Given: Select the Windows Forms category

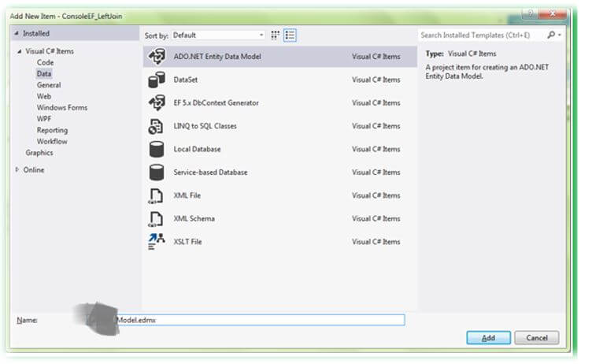Looking at the screenshot, I should click(62, 108).
